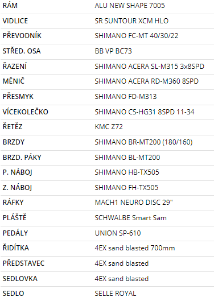Click UNION SP-610 pedals value
The height and width of the screenshot is (301, 214).
click(118, 233)
